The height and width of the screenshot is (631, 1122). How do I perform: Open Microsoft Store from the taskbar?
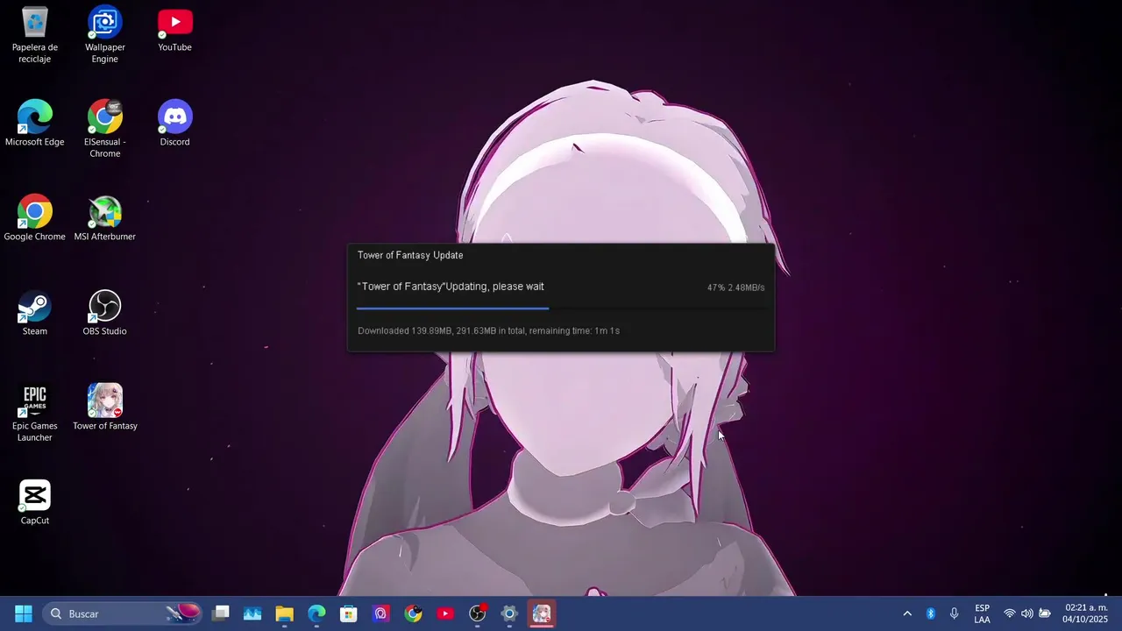(x=349, y=613)
